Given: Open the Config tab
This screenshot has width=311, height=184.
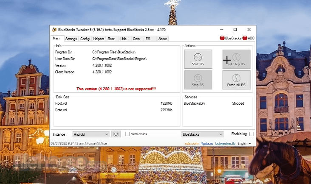Looking at the screenshot, I should point(85,39).
